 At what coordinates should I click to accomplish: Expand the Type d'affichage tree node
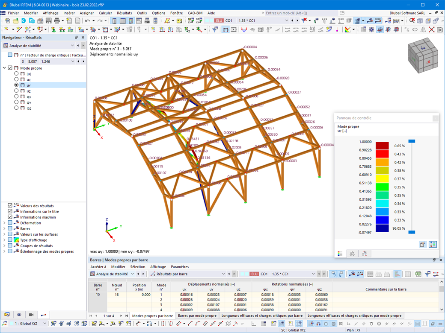click(4, 240)
